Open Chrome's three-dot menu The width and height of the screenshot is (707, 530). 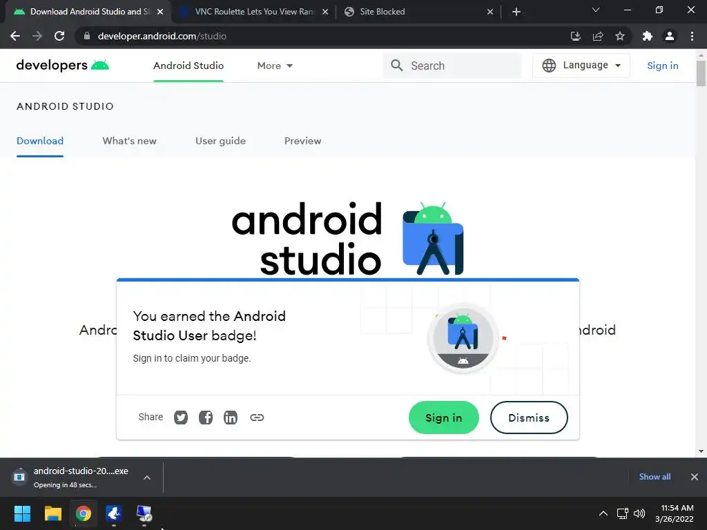pyautogui.click(x=692, y=36)
